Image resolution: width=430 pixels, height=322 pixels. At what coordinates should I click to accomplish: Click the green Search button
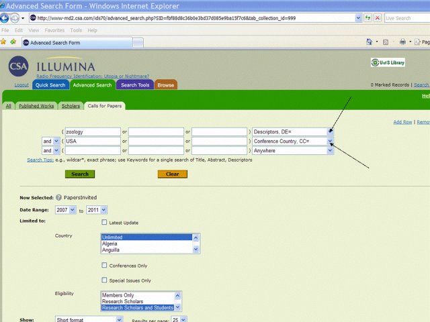80,174
